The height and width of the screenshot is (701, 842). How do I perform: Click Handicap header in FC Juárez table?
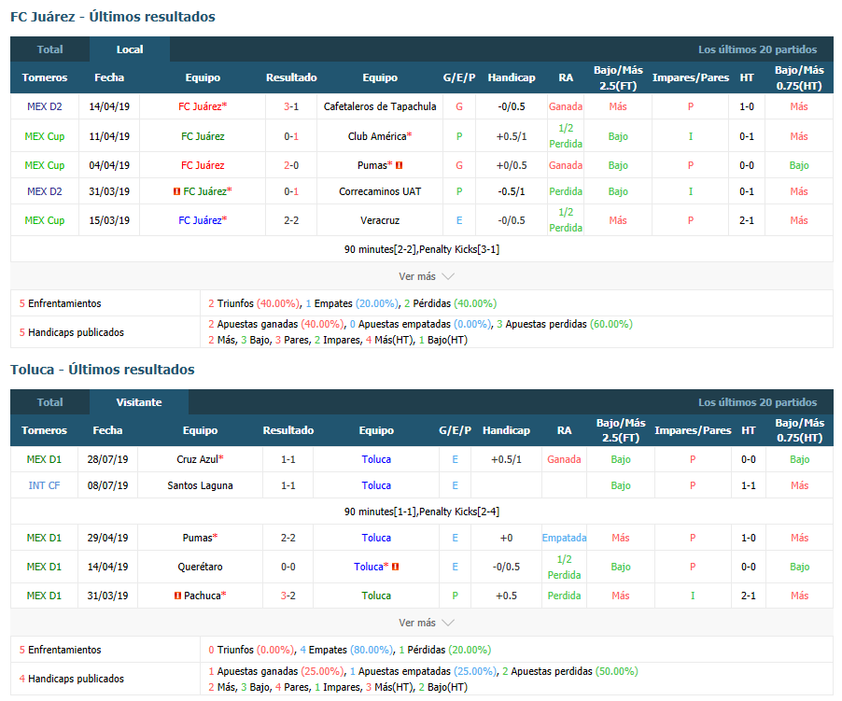click(512, 77)
